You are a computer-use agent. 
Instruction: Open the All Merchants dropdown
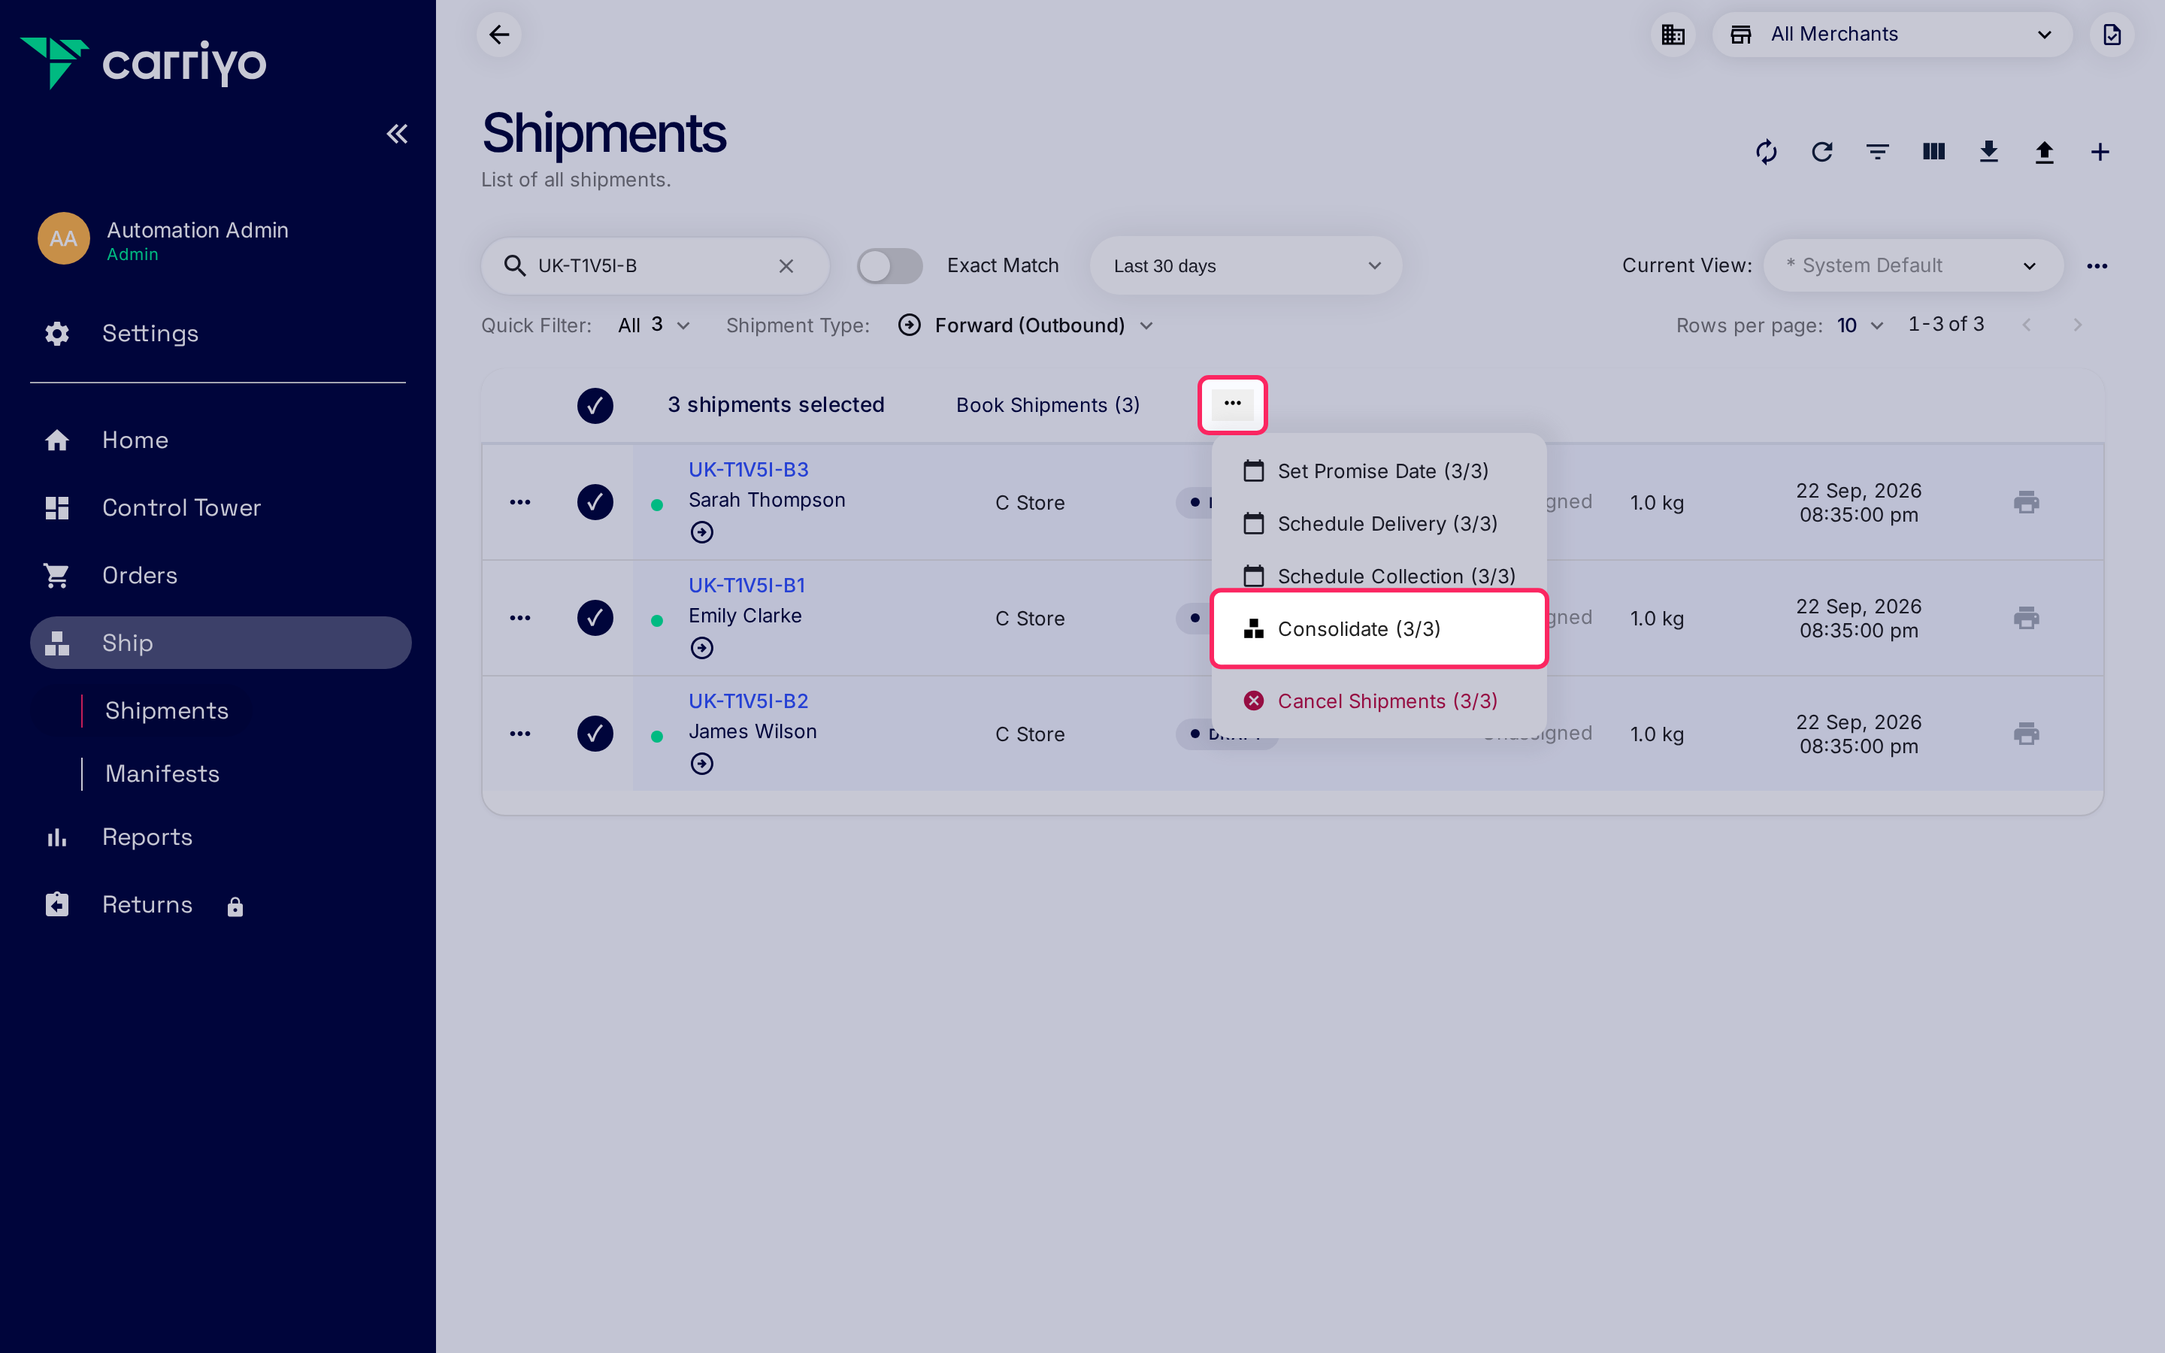[1892, 35]
